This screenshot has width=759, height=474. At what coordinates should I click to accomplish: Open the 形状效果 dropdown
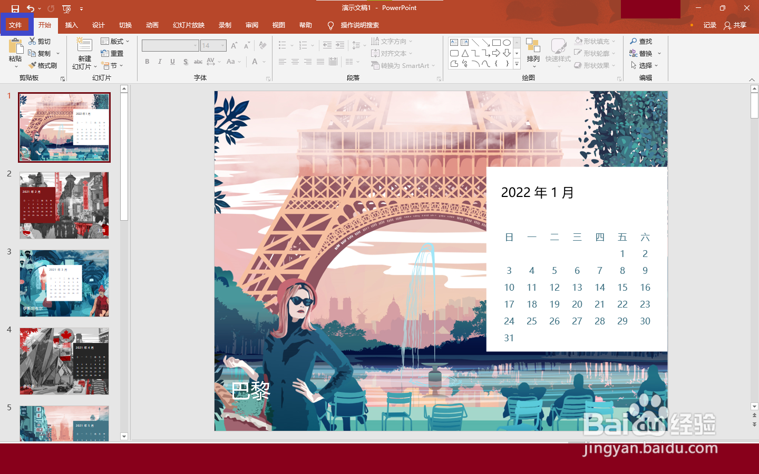(x=595, y=65)
